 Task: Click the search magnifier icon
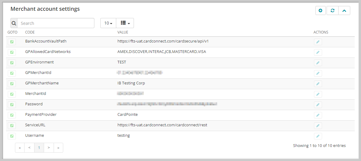pos(14,23)
